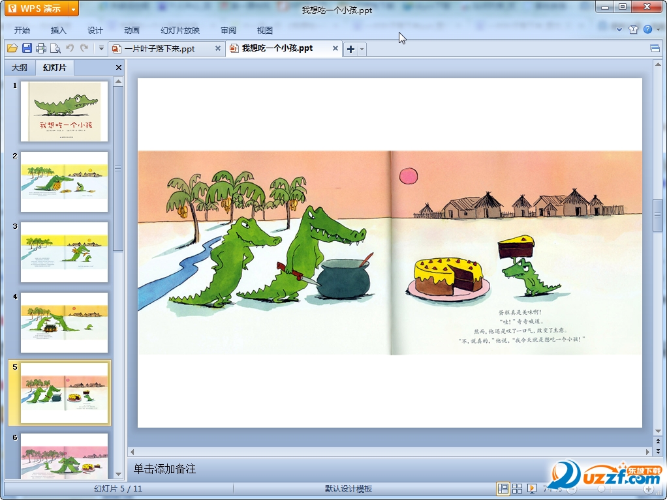This screenshot has height=500, width=667.
Task: Select slide 5 highlighted thumbnail
Action: click(x=64, y=393)
